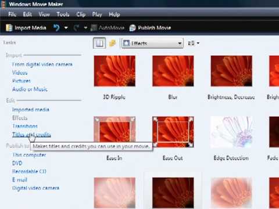This screenshot has height=209, width=279.
Task: Open the Tools menu
Action: [63, 15]
